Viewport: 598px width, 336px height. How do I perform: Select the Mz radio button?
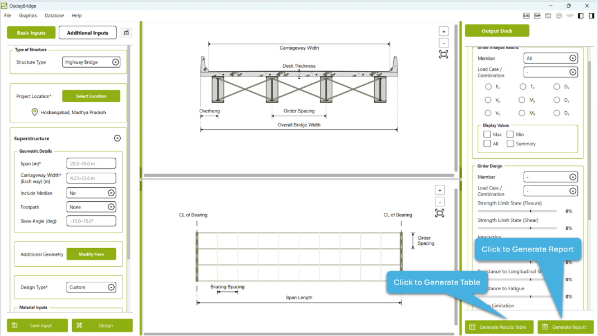tap(522, 113)
